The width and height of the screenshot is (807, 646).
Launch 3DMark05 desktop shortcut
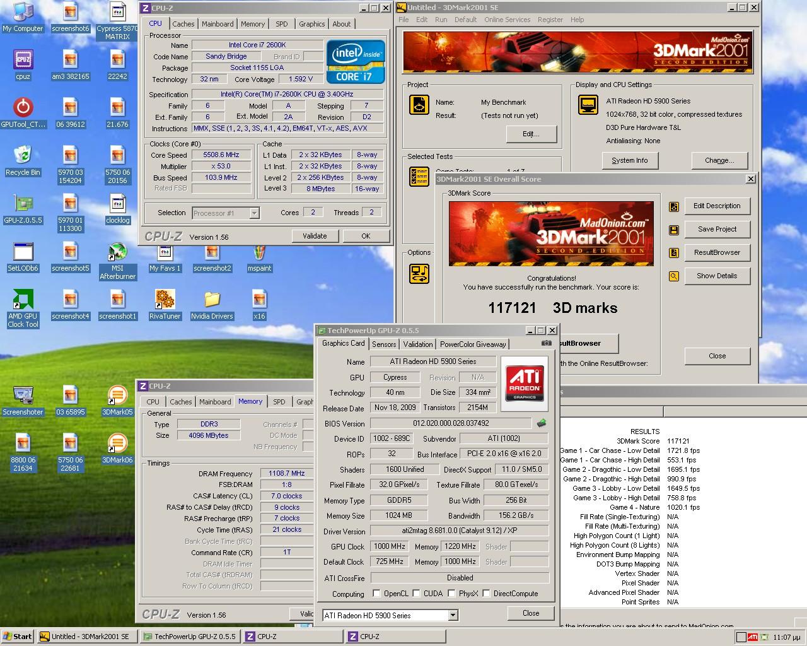click(117, 401)
